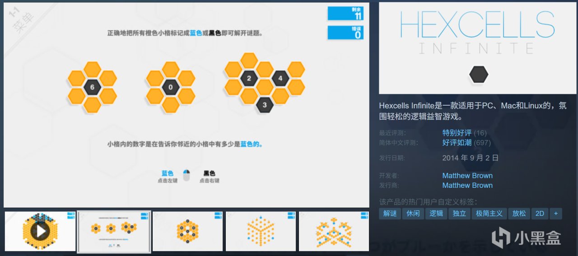Open third thumbnail with single honeycomb puzzle

187,231
